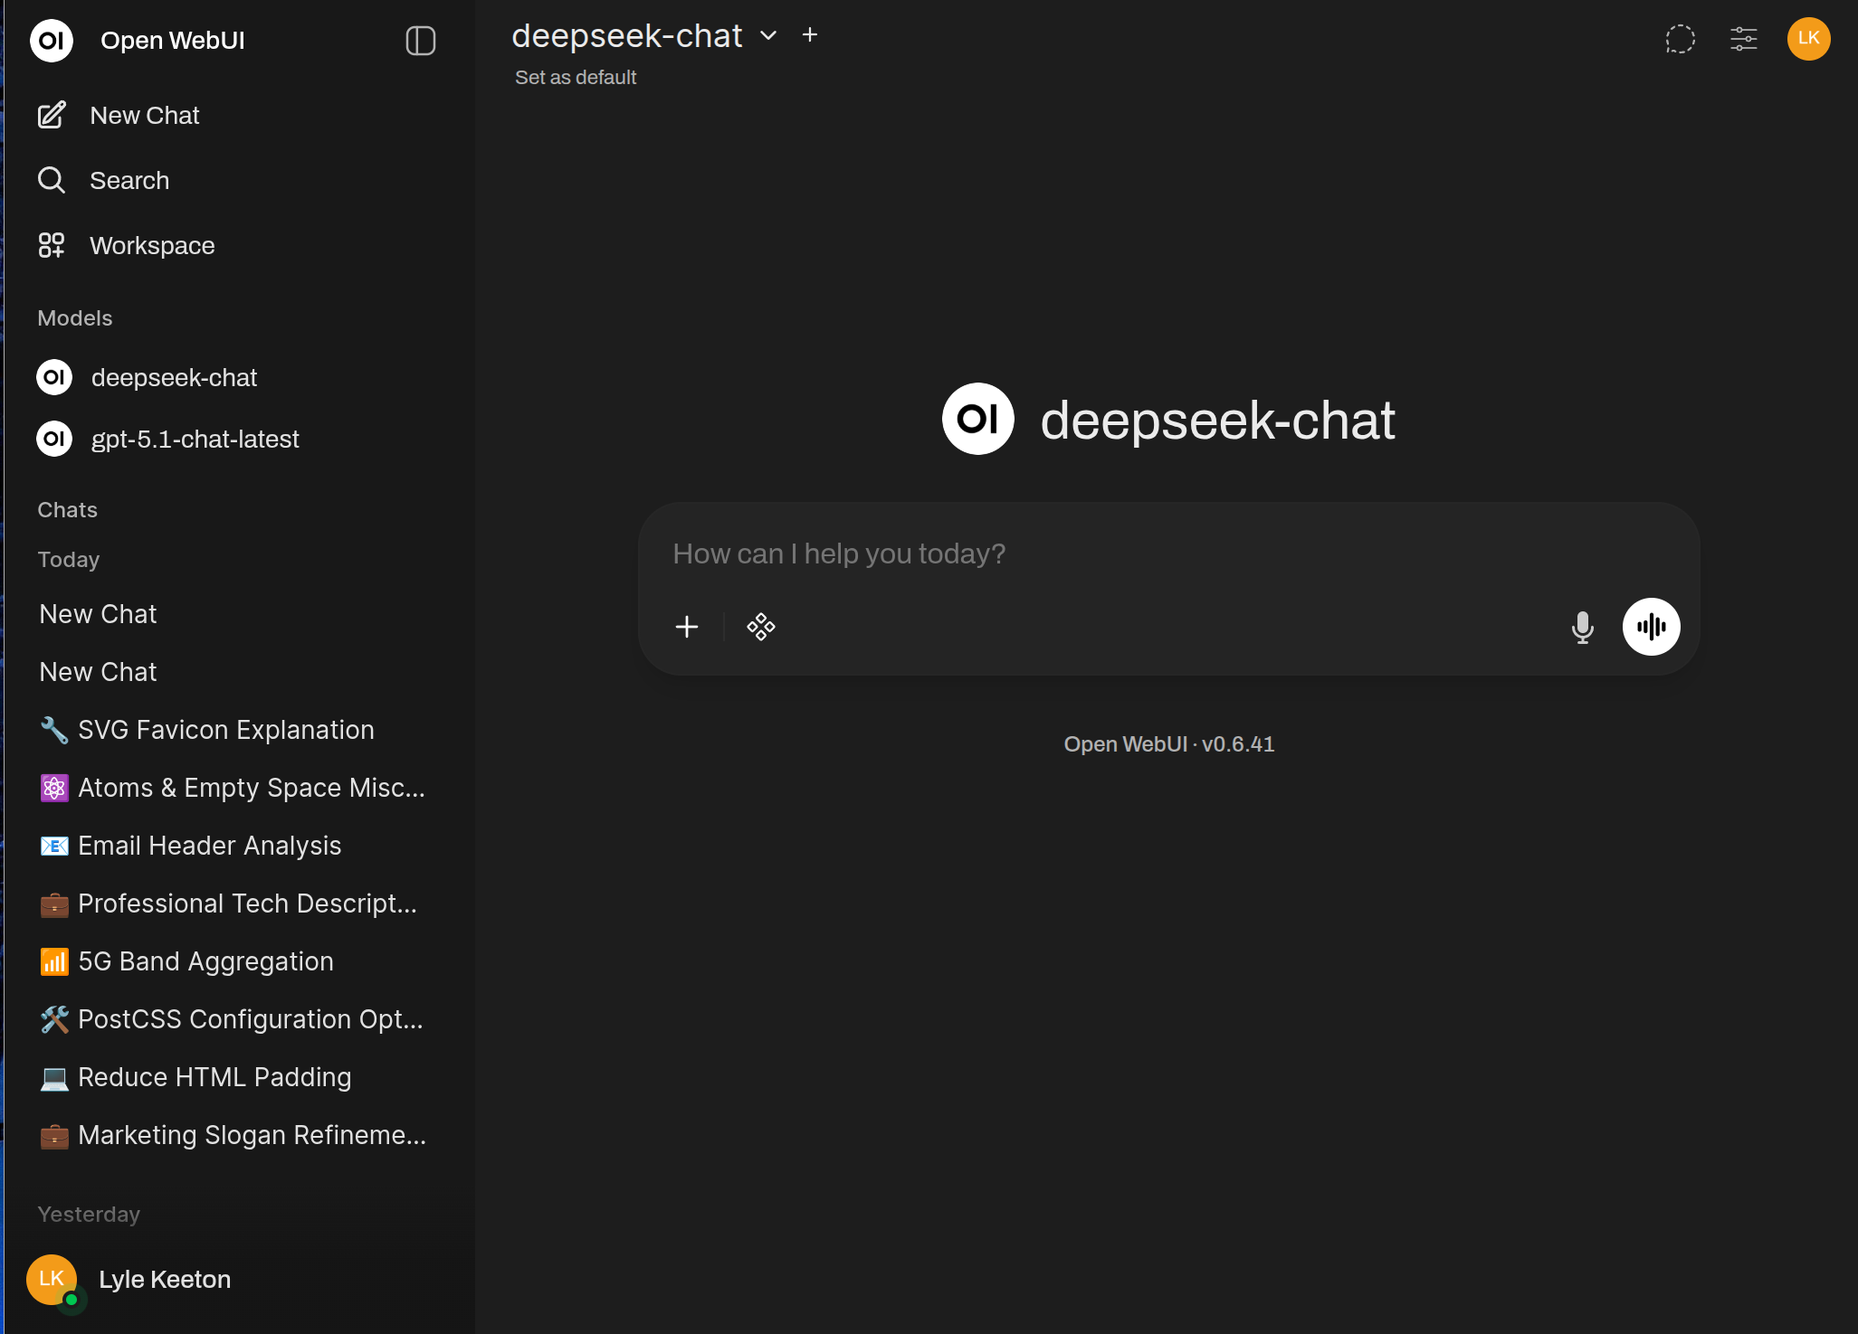1858x1334 pixels.
Task: Select gpt-5.1-chat-latest from the Models list
Action: coord(195,439)
